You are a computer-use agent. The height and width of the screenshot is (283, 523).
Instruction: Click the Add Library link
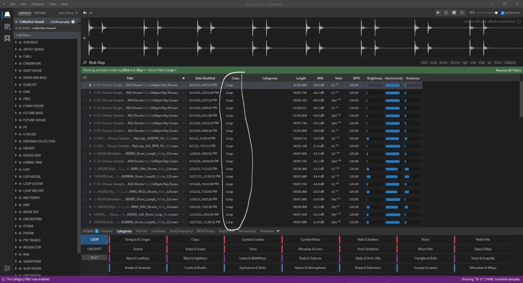[66, 13]
